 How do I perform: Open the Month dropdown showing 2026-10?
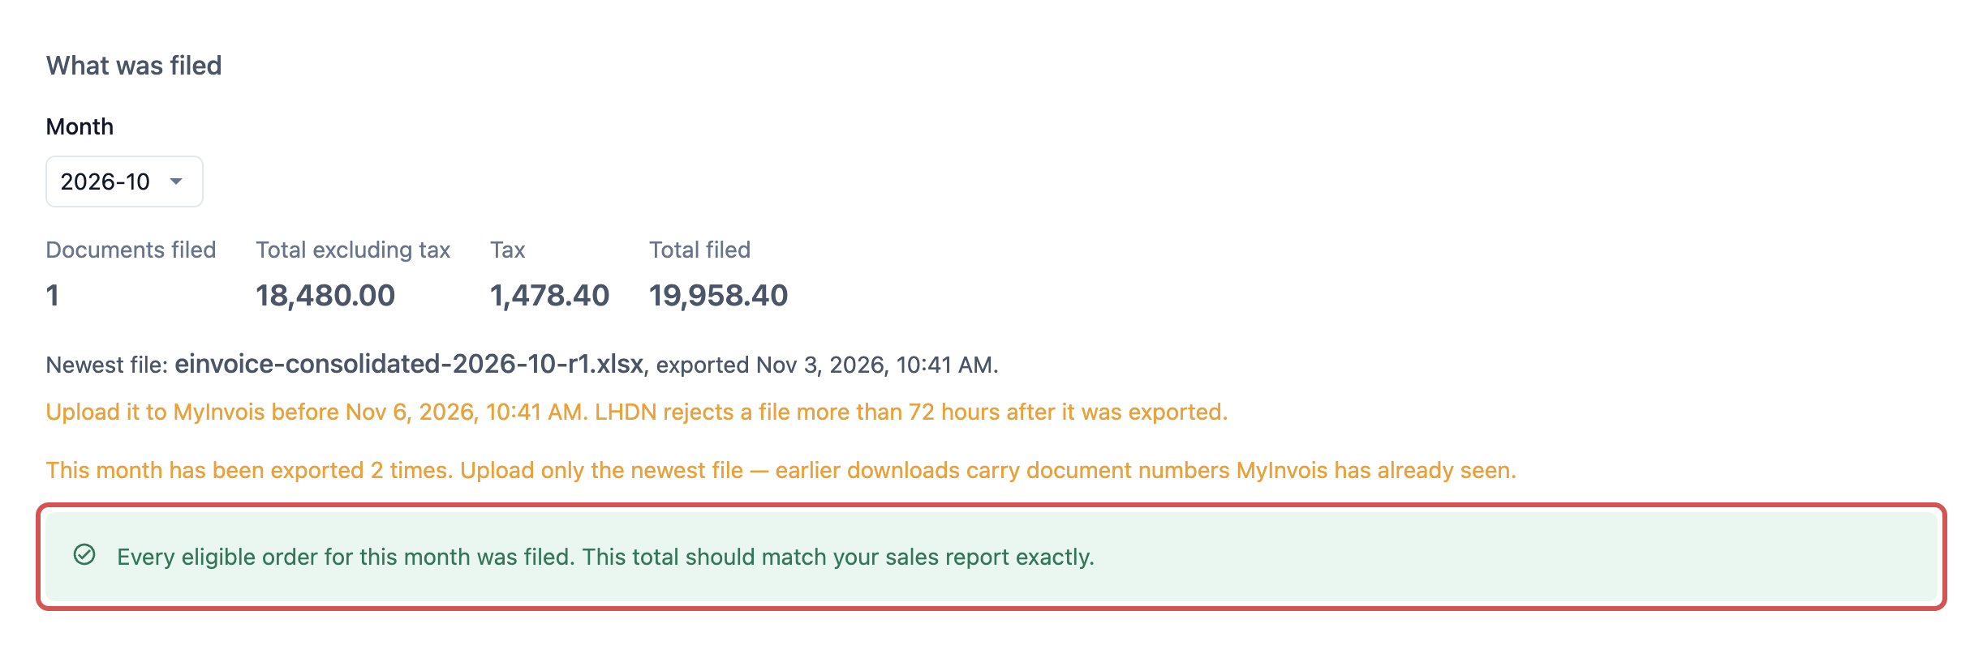click(124, 182)
